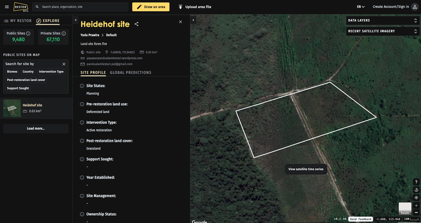Click the Draw an area button
421x223 pixels.
[150, 7]
